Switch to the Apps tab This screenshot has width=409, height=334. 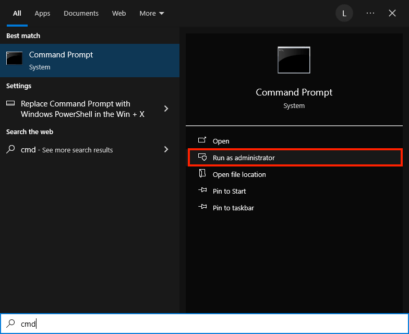pyautogui.click(x=42, y=14)
